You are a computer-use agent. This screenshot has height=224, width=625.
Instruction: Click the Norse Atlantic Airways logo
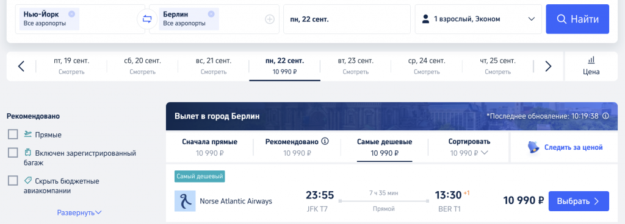185,201
